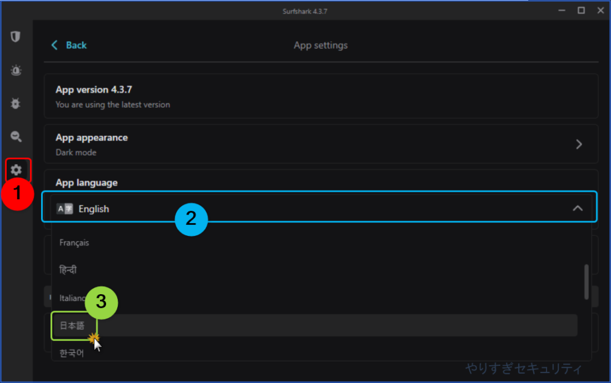Minimize the Surfshark window
The width and height of the screenshot is (611, 383).
562,10
